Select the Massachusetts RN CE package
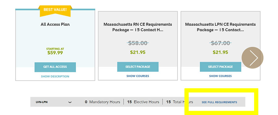This screenshot has height=115, width=278. [x=138, y=67]
